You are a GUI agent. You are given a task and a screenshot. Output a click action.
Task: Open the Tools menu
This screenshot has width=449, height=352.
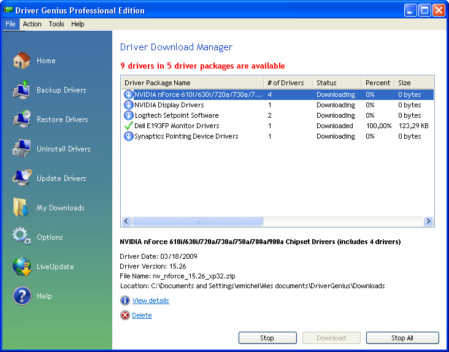click(56, 24)
